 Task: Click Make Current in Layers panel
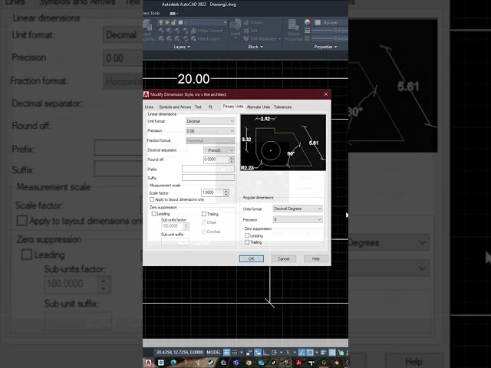[x=206, y=31]
